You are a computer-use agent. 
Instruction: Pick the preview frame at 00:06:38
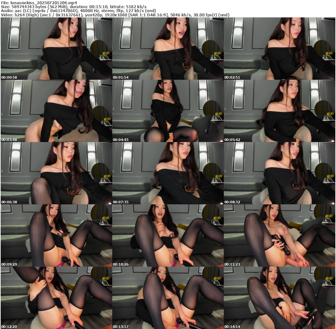(56, 173)
